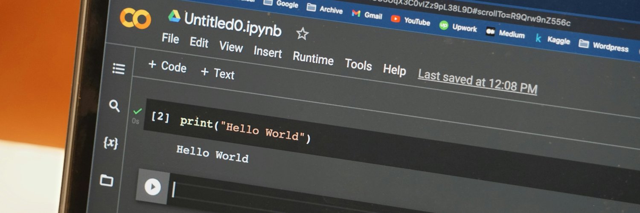The width and height of the screenshot is (640, 213).
Task: Click the Colab CO logo
Action: (x=135, y=18)
